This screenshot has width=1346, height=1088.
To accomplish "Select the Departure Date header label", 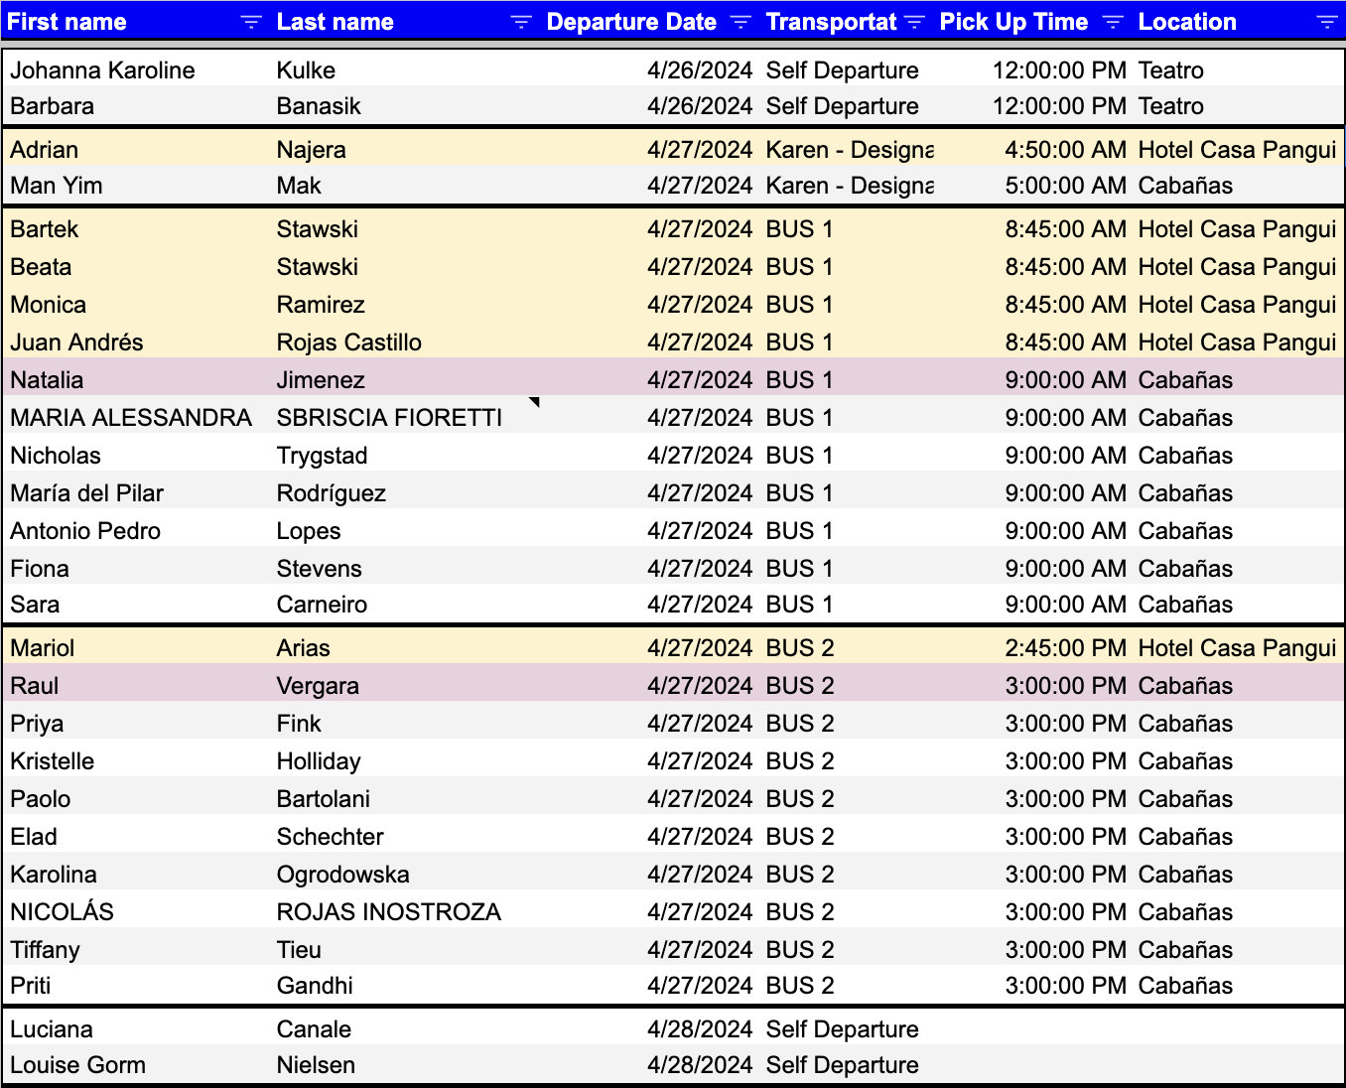I will 631,23.
